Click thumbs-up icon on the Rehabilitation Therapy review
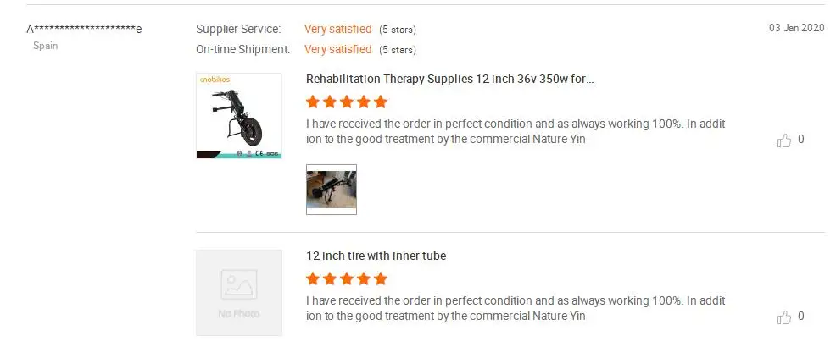The width and height of the screenshot is (836, 347). click(x=784, y=140)
